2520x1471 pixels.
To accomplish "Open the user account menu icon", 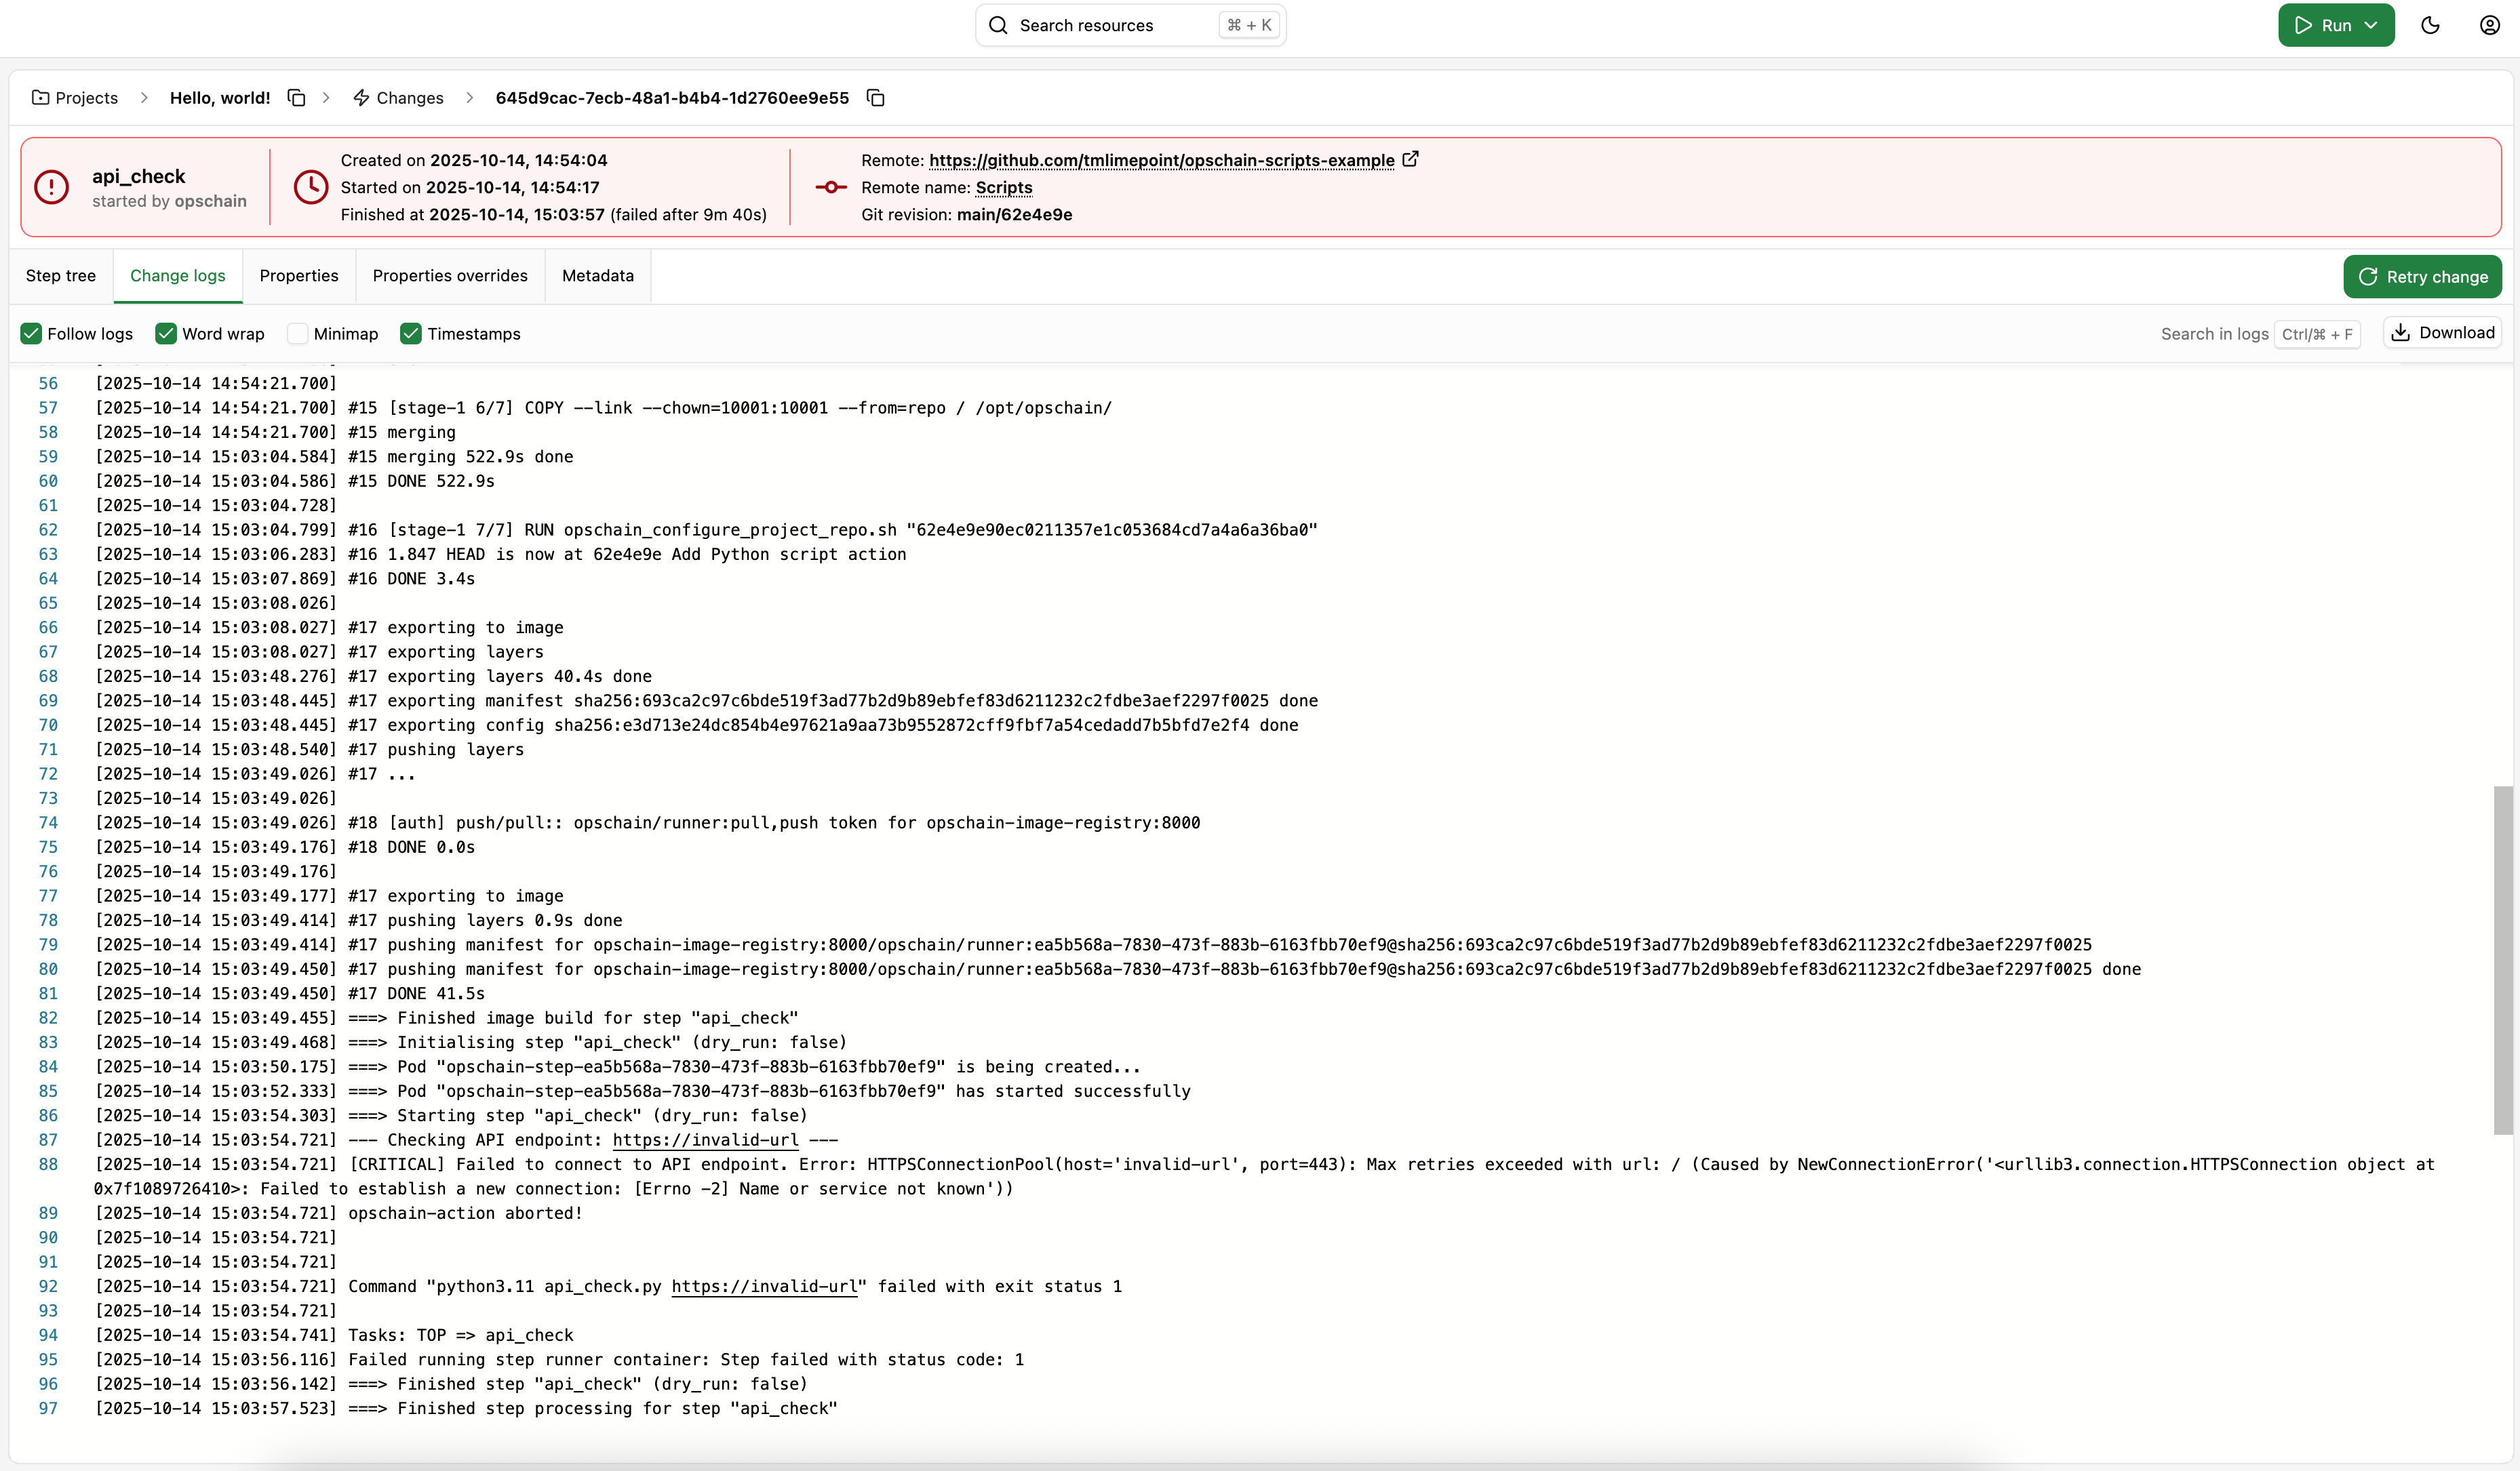I will point(2489,25).
